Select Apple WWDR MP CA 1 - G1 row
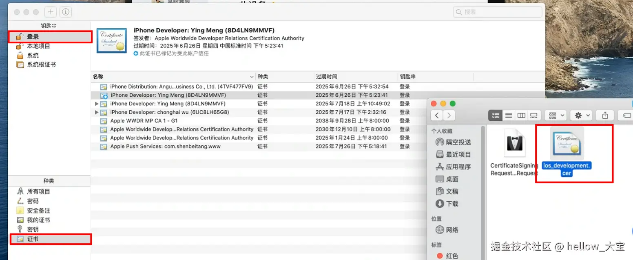 (259, 121)
